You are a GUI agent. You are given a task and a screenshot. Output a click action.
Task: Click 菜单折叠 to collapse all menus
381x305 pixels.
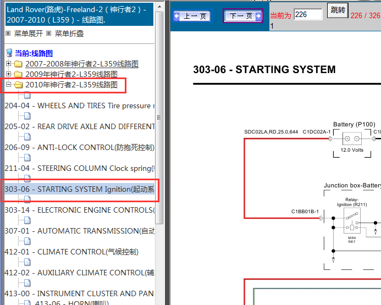(69, 34)
